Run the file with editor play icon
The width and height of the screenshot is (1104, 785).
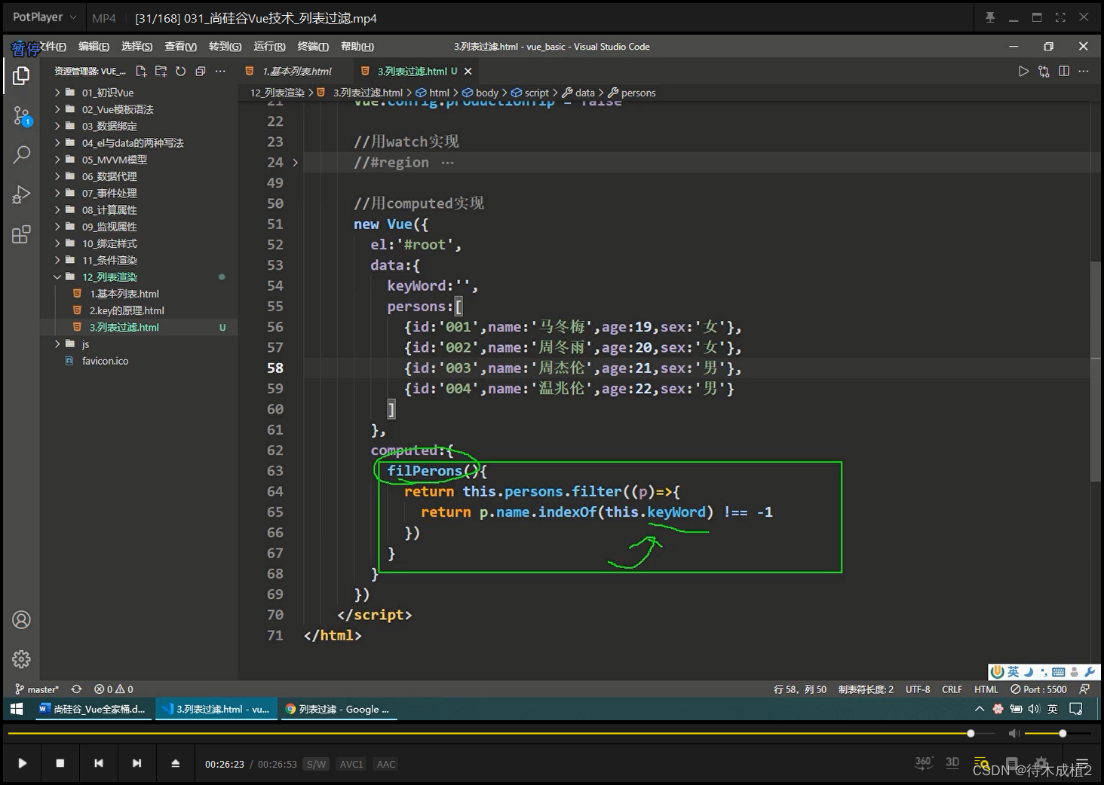1023,71
